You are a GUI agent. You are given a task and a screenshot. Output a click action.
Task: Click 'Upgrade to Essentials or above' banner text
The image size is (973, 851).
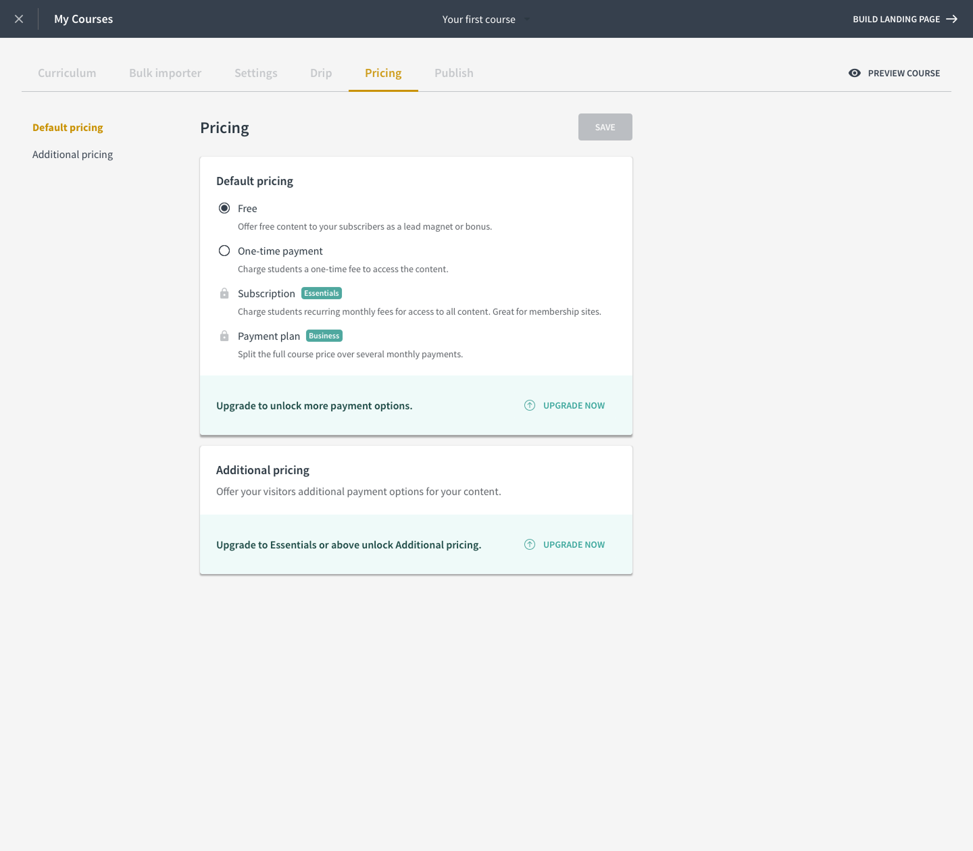pyautogui.click(x=349, y=544)
